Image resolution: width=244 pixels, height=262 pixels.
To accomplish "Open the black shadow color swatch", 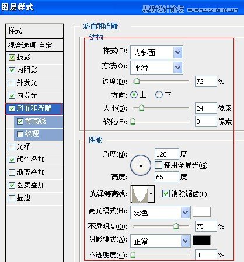I will click(x=201, y=240).
